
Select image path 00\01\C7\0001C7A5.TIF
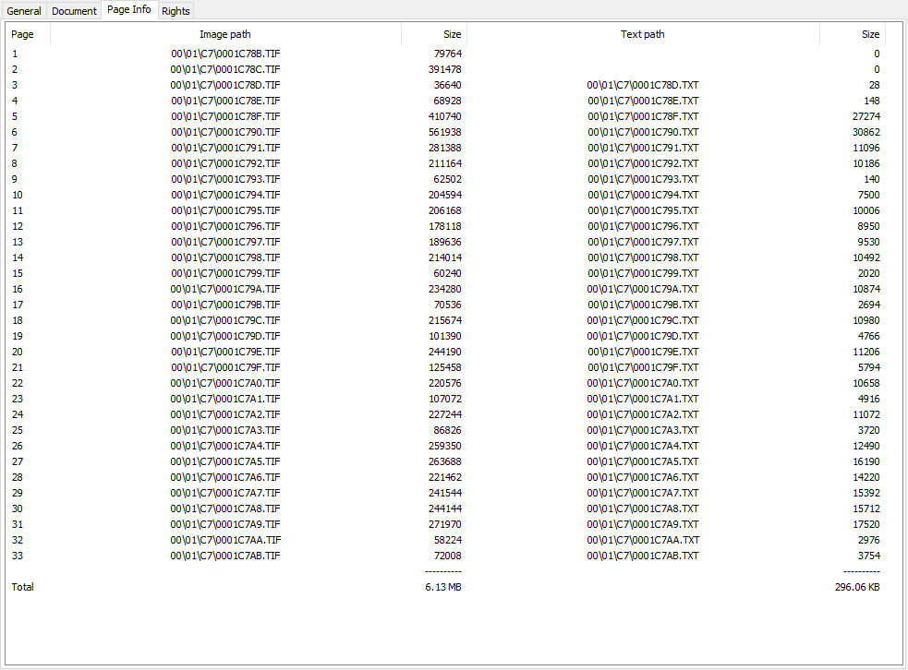(225, 461)
